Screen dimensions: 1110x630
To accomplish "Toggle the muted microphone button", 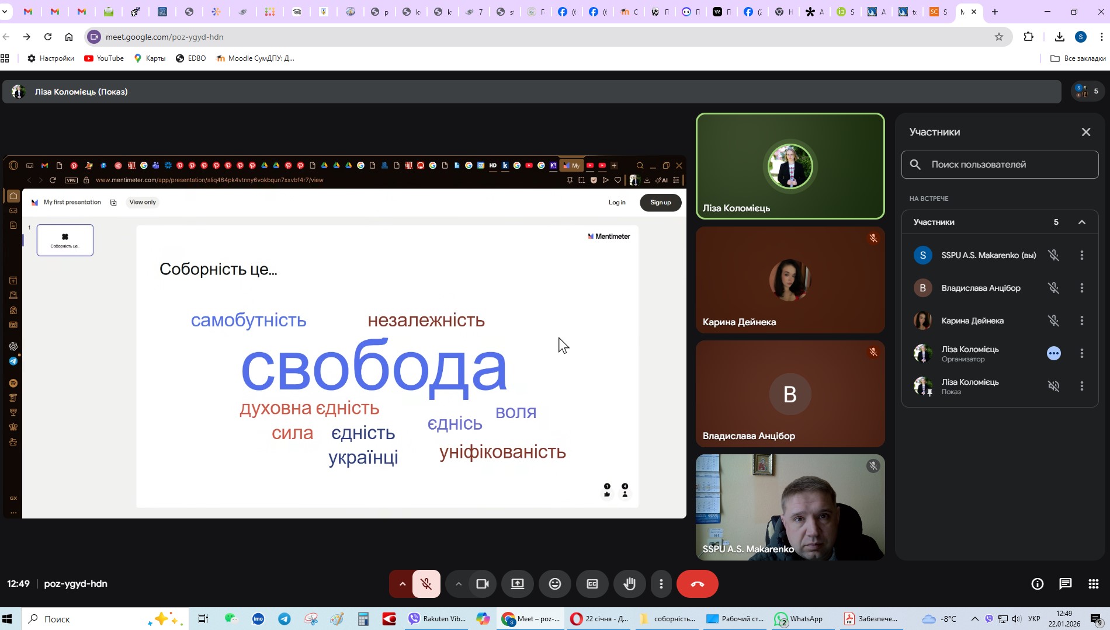I will [x=426, y=584].
